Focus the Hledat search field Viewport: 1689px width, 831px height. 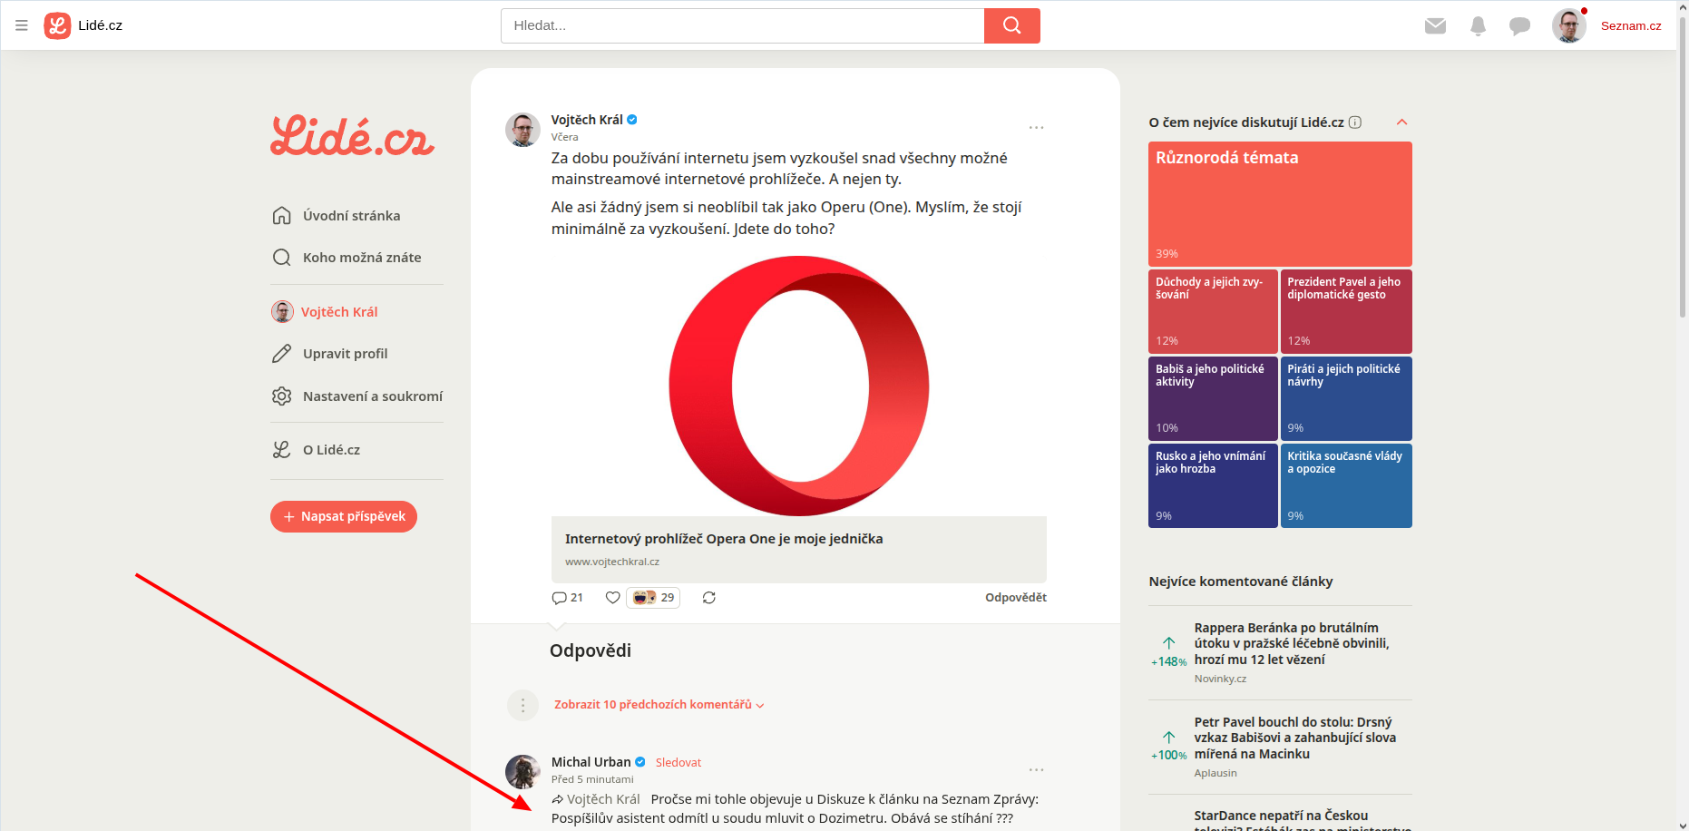click(742, 25)
